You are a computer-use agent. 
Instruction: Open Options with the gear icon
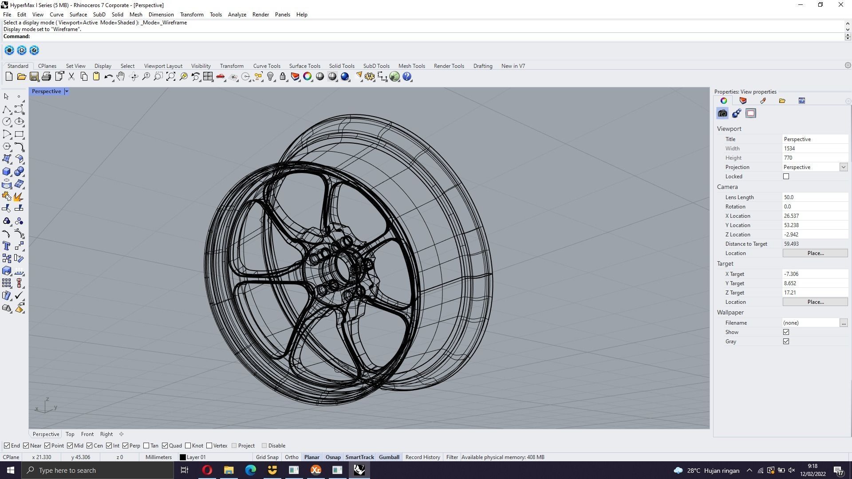370,77
